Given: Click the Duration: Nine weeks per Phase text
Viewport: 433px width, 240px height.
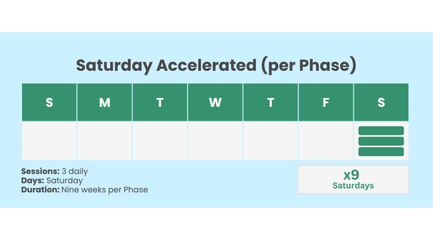Looking at the screenshot, I should click(x=85, y=190).
